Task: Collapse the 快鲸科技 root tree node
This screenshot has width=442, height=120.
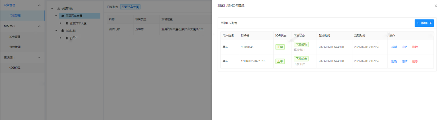Action: pyautogui.click(x=52, y=9)
